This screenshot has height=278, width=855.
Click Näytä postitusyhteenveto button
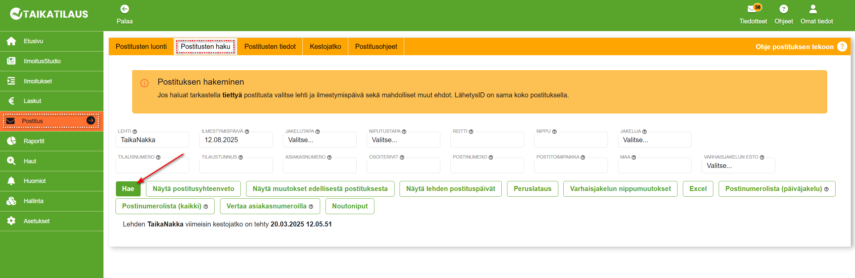[x=194, y=189]
